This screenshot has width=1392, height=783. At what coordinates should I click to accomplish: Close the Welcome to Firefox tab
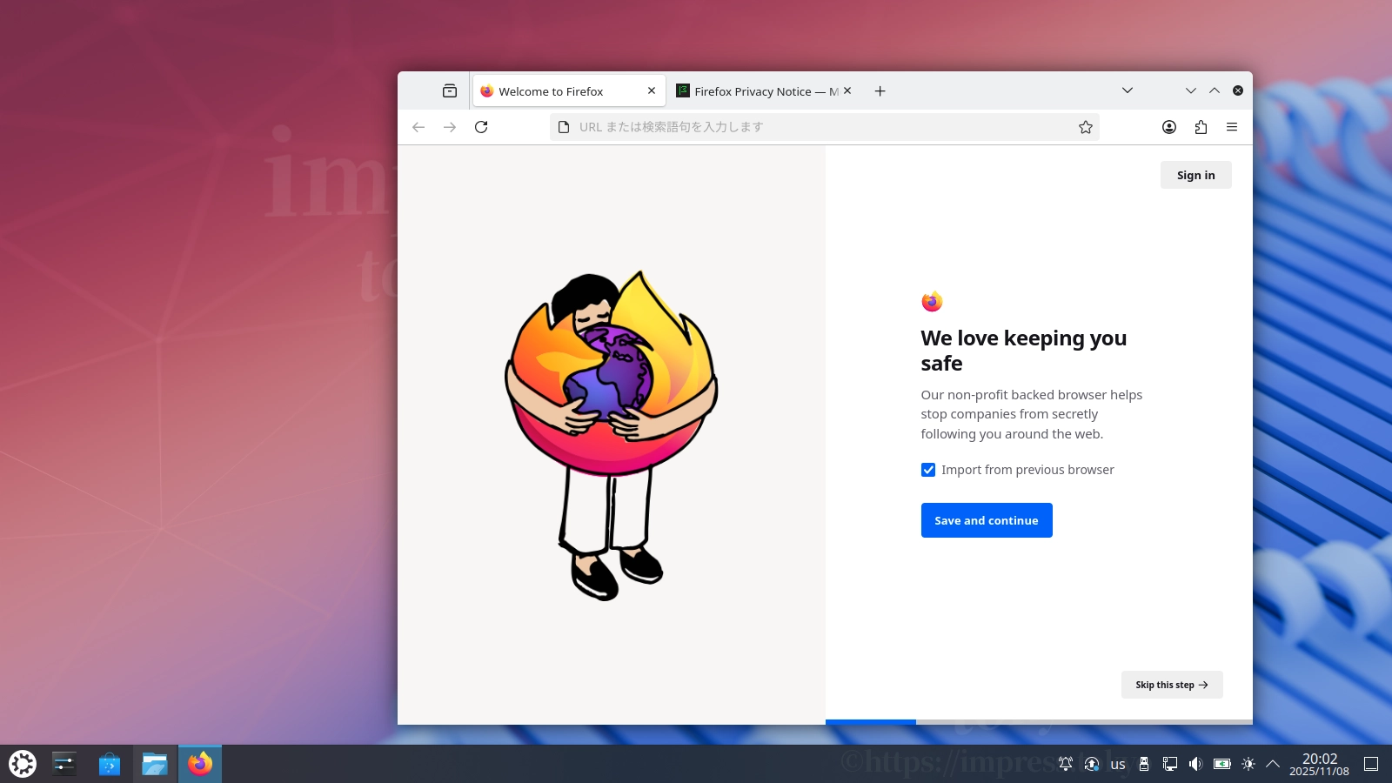coord(652,90)
